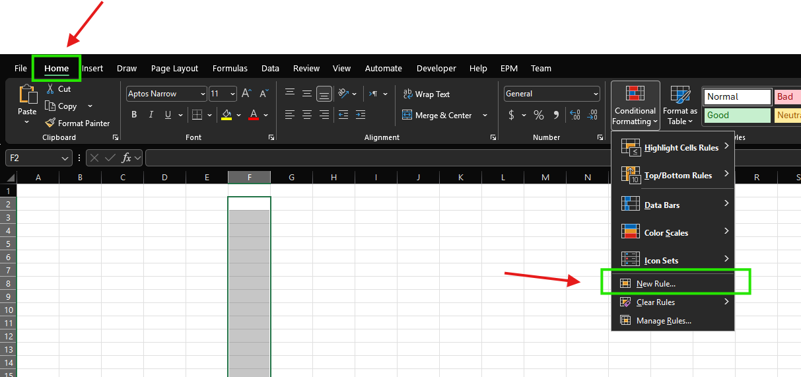
Task: Apply red font color A
Action: point(254,115)
